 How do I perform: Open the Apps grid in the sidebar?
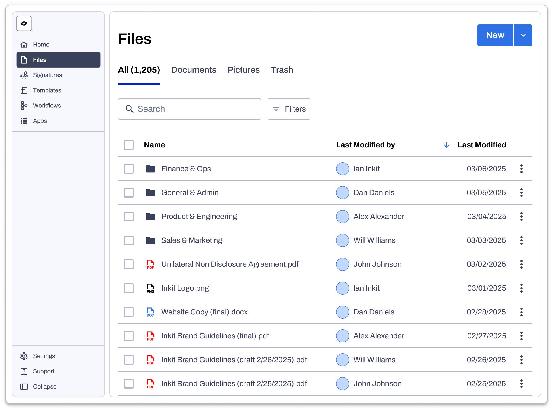[x=40, y=121]
